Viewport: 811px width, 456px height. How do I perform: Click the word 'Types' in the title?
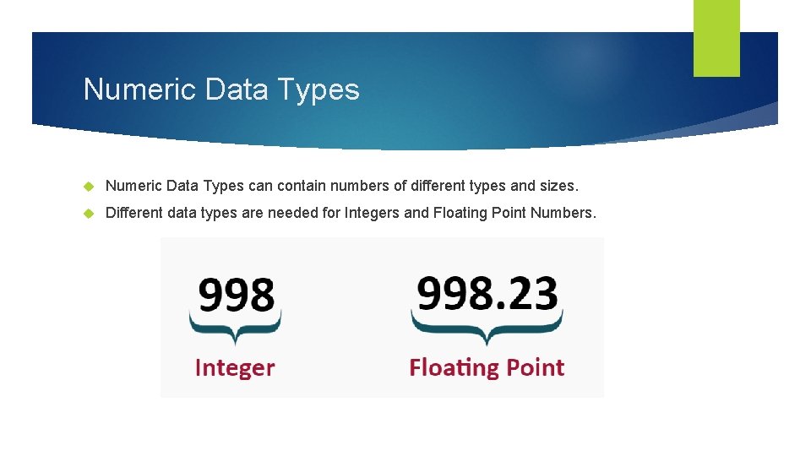tap(318, 90)
